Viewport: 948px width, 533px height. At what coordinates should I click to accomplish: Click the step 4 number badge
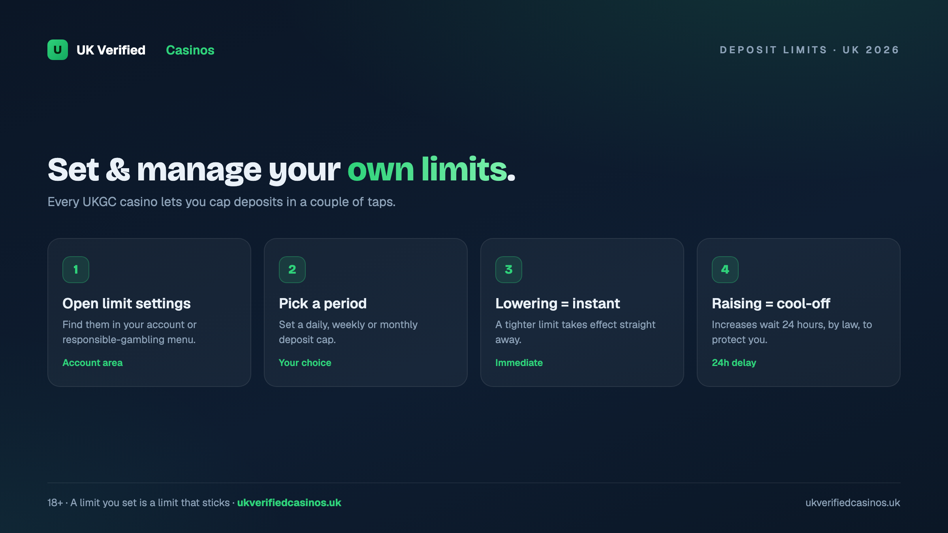click(725, 270)
